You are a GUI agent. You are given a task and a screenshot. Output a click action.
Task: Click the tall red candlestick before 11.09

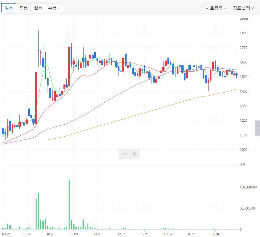[69, 66]
